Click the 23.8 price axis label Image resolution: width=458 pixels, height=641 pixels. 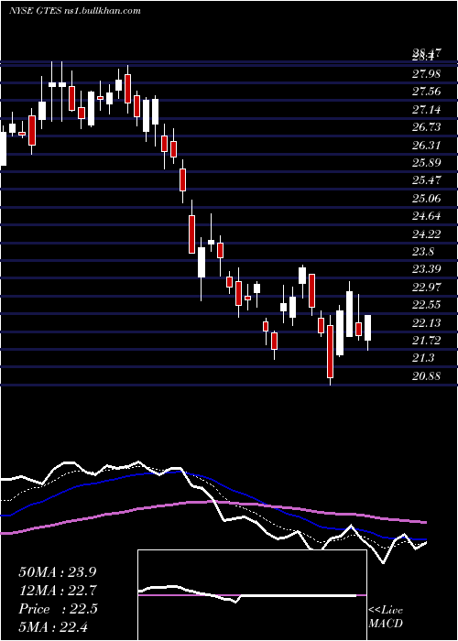pos(423,252)
